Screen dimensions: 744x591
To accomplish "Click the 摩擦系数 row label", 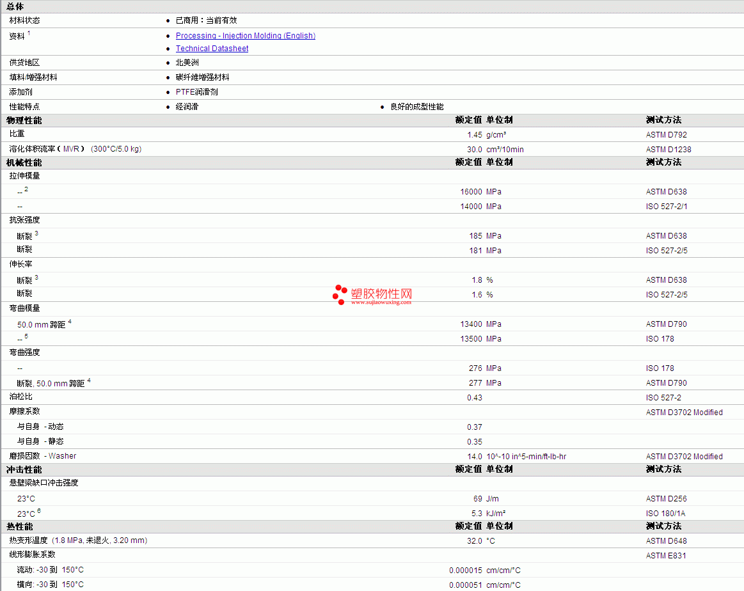I will (x=25, y=411).
